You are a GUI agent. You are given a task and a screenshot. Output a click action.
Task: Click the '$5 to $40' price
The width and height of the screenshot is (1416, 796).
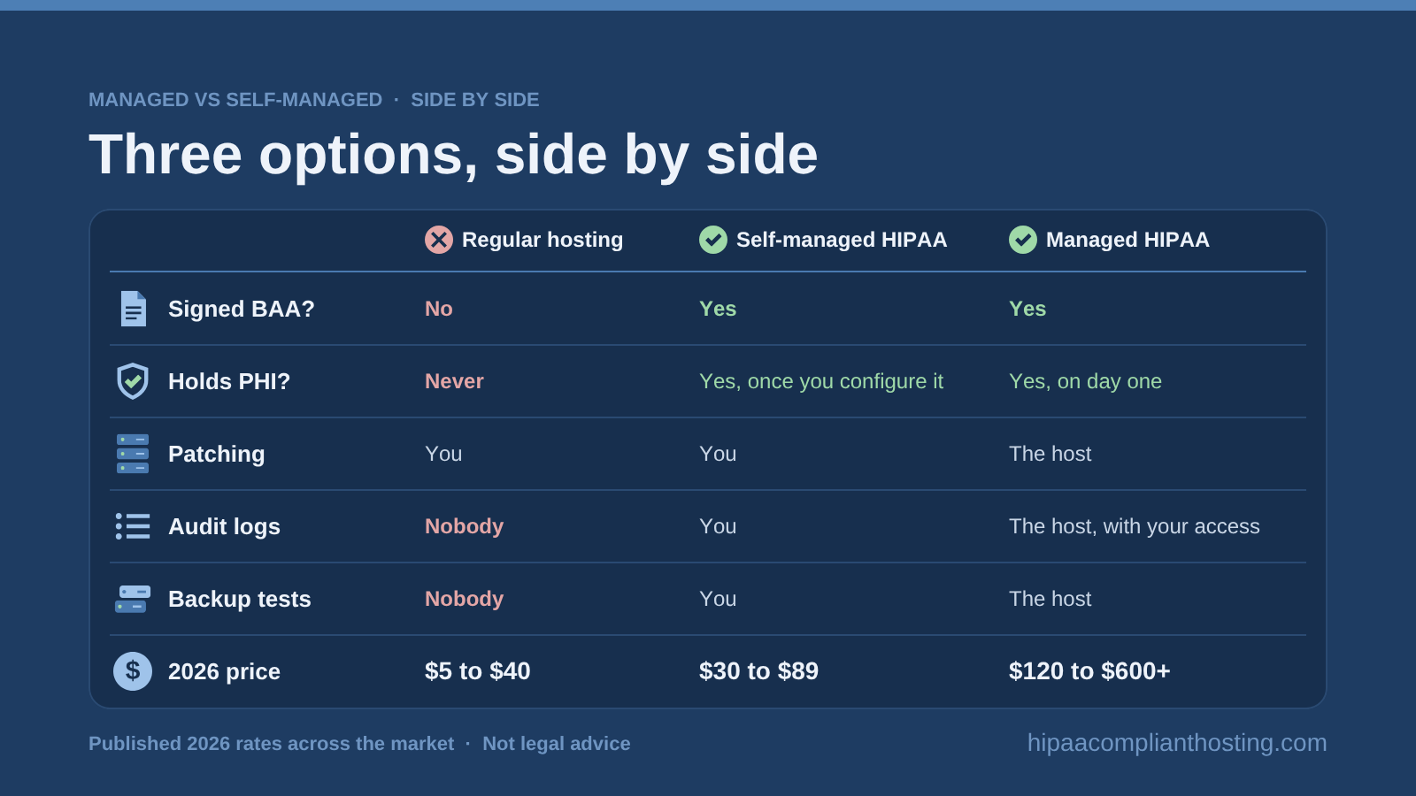pyautogui.click(x=478, y=671)
